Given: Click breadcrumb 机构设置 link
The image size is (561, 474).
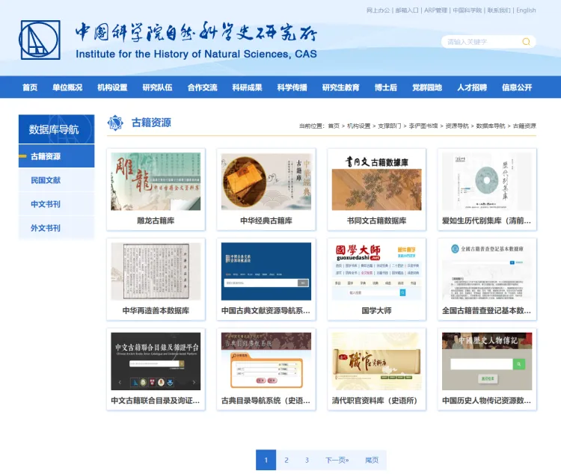Looking at the screenshot, I should click(x=358, y=126).
